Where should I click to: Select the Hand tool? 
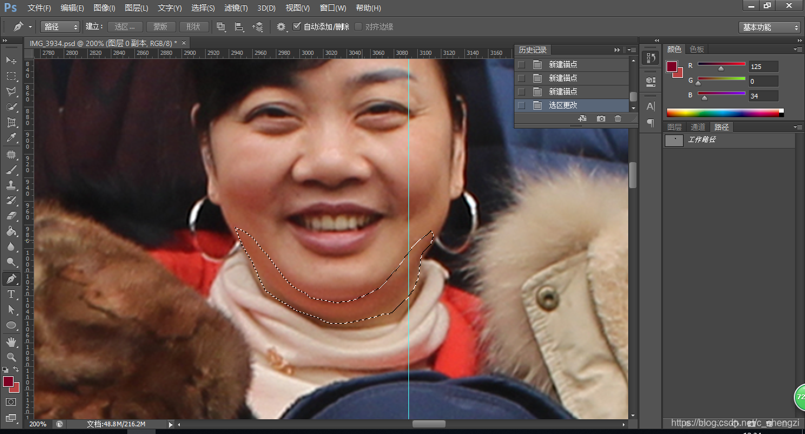11,341
